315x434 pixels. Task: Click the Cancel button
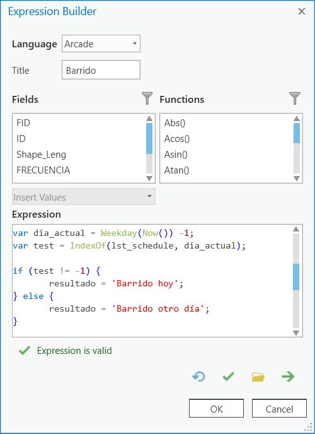click(279, 408)
